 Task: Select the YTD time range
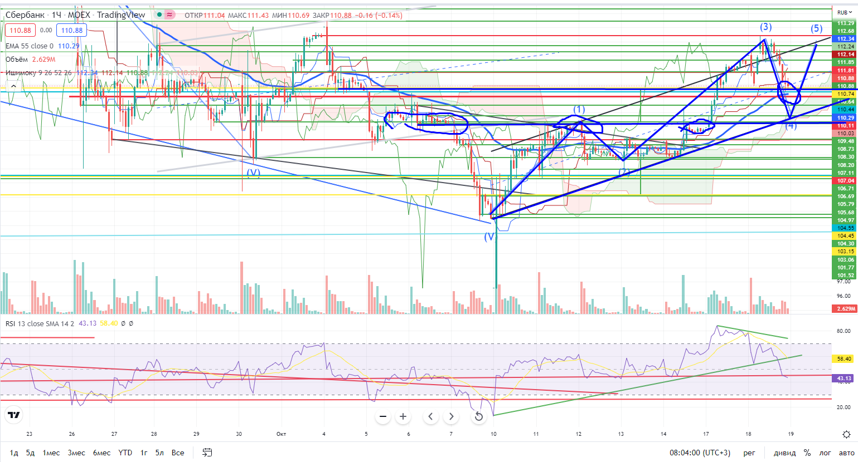pyautogui.click(x=125, y=453)
